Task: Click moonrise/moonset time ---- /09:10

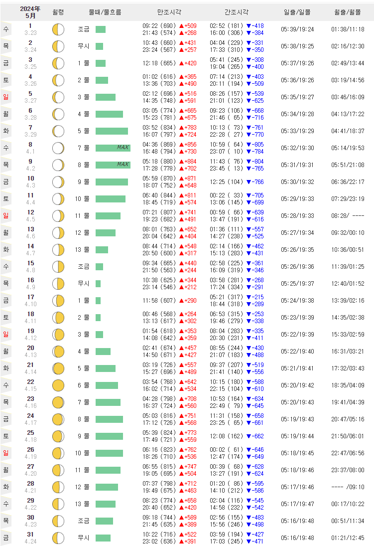Action: (348, 487)
